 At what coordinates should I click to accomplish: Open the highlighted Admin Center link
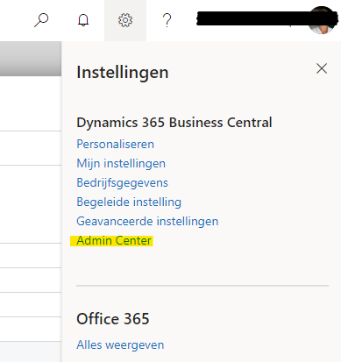[114, 240]
